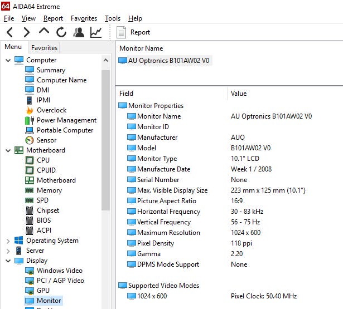Click the Portable Computer laptop icon
343x309 pixels.
(x=30, y=130)
